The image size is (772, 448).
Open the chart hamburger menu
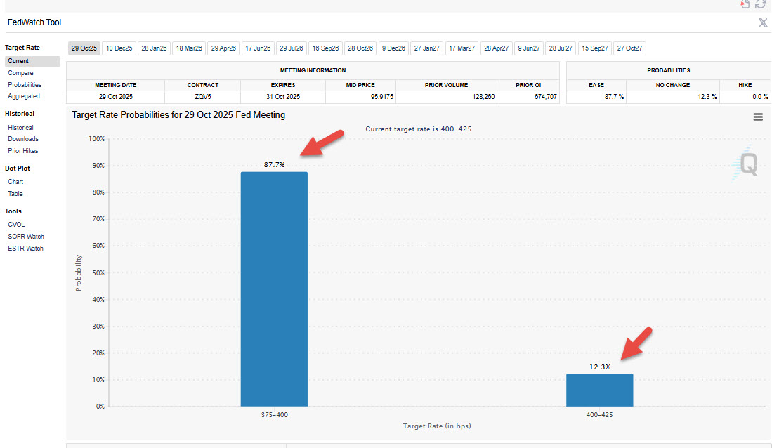click(x=758, y=117)
